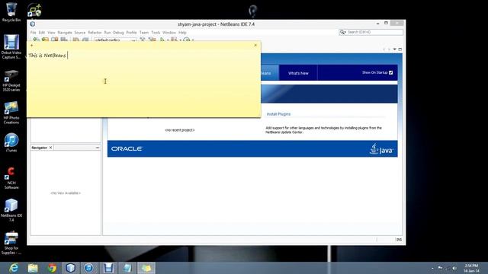The height and width of the screenshot is (274, 488).
Task: Open the Refactor menu
Action: coord(95,32)
